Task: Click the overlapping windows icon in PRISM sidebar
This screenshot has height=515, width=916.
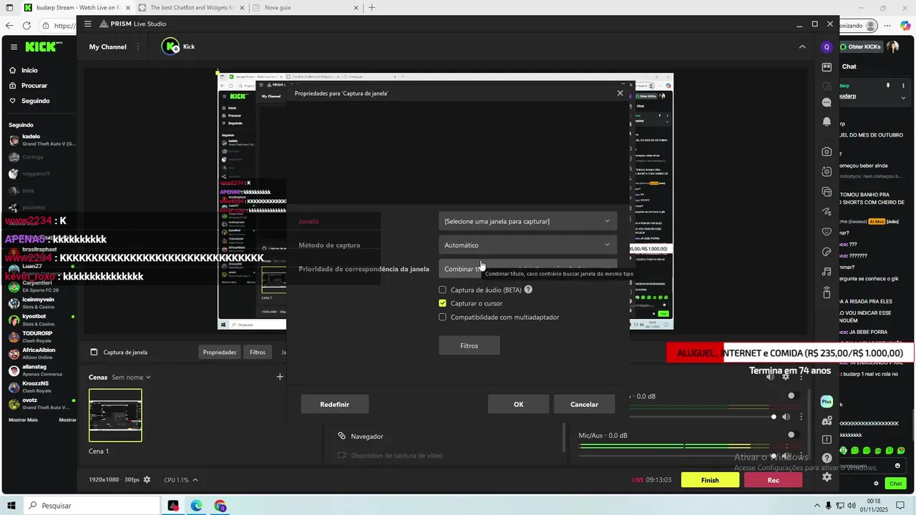Action: (827, 192)
